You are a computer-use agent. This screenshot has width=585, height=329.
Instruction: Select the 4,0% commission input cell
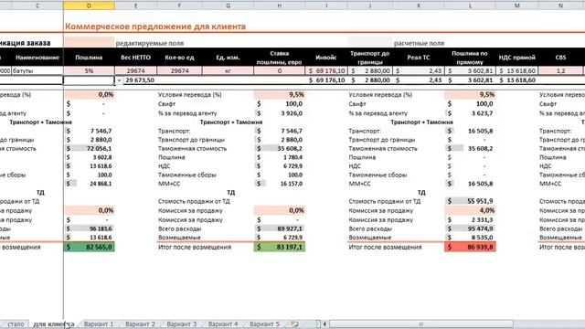[x=470, y=210]
